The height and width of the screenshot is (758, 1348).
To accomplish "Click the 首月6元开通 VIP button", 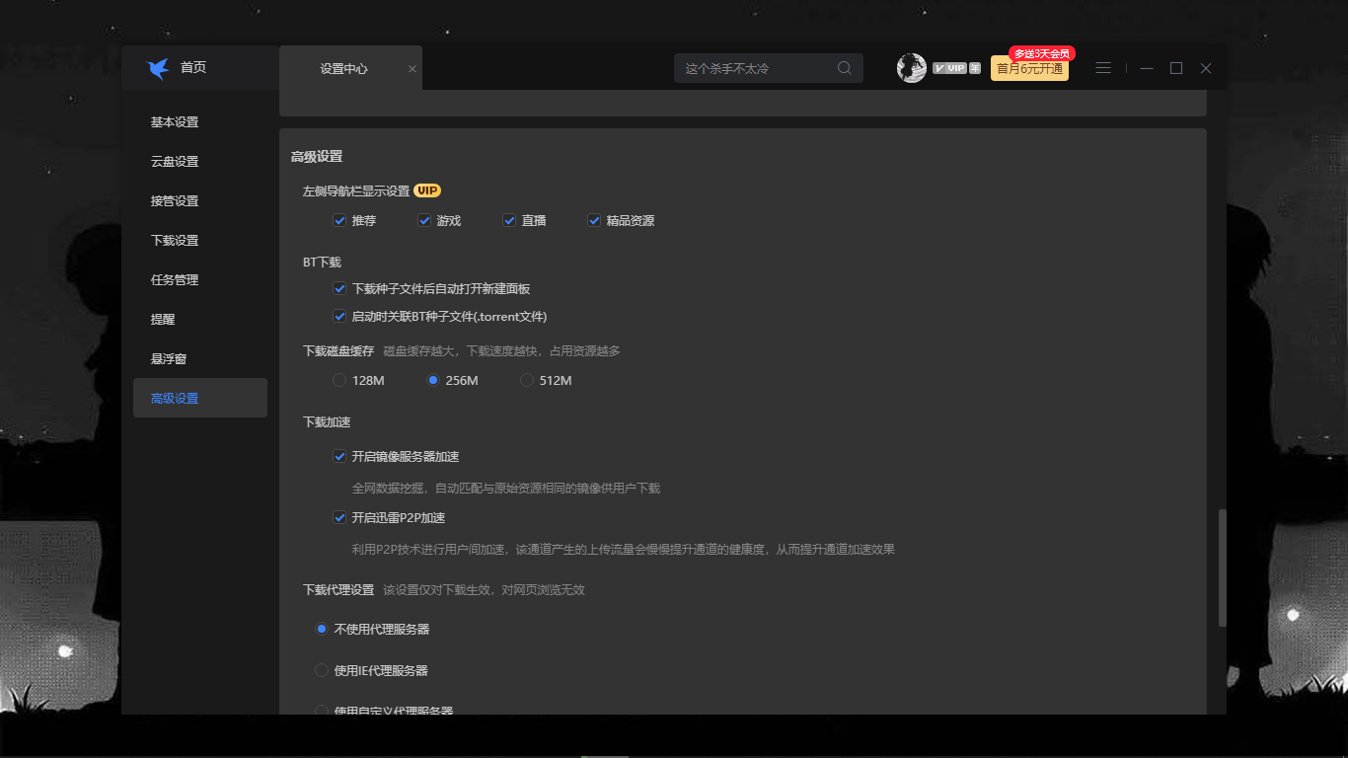I will (1029, 68).
